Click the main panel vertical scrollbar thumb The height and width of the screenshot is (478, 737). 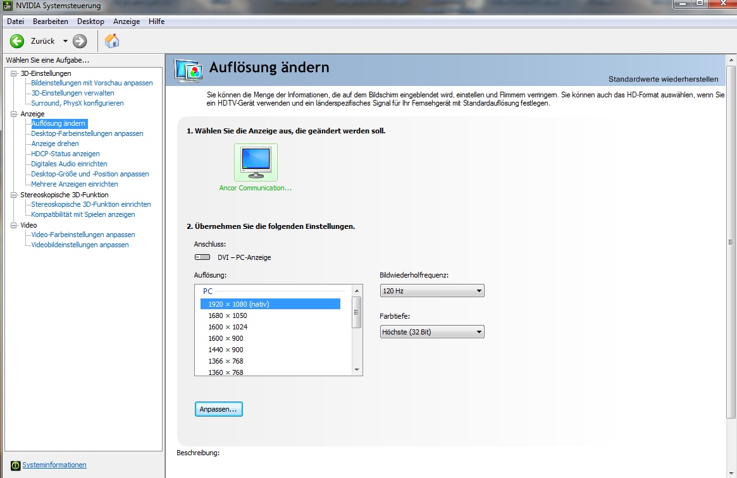(x=731, y=242)
